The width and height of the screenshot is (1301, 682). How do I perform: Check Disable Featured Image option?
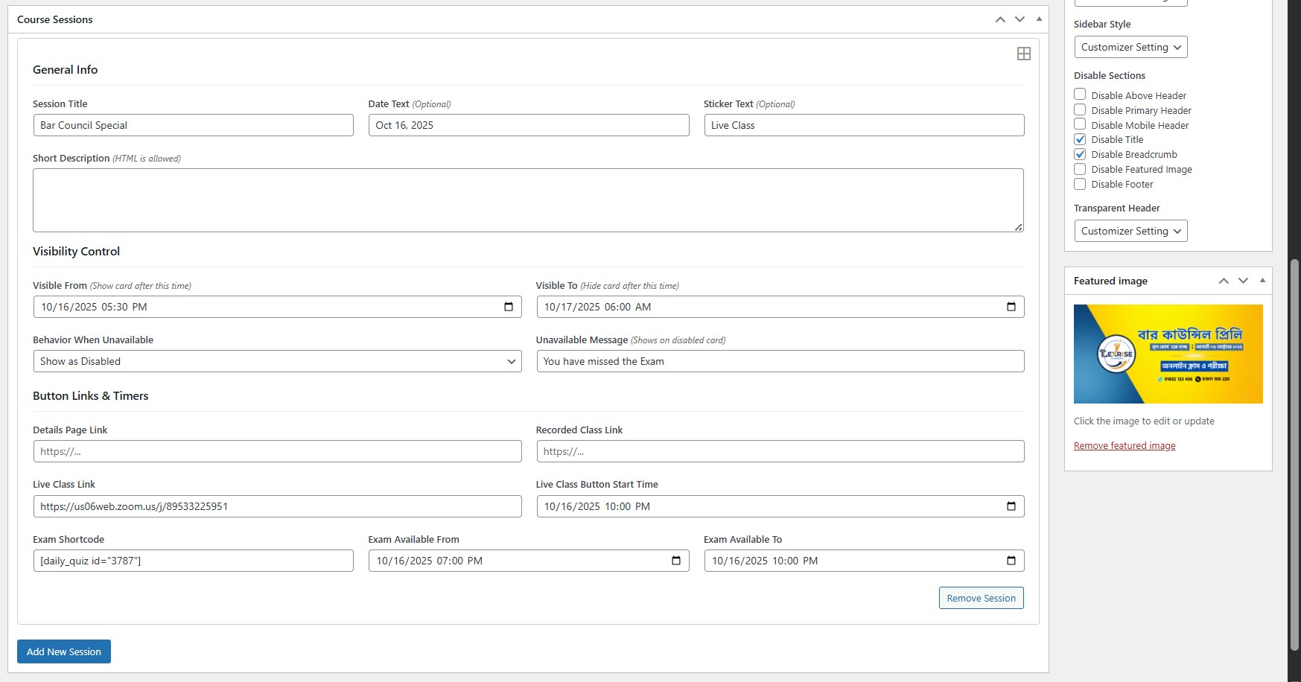tap(1080, 169)
